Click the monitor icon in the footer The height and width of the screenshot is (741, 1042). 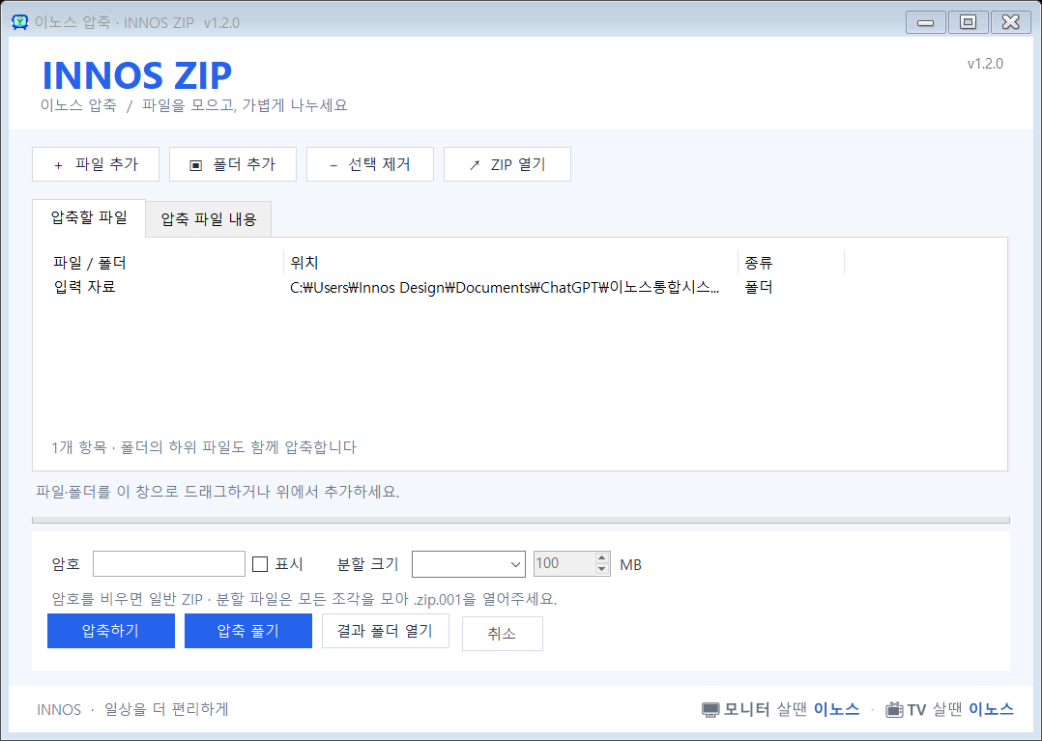[710, 710]
